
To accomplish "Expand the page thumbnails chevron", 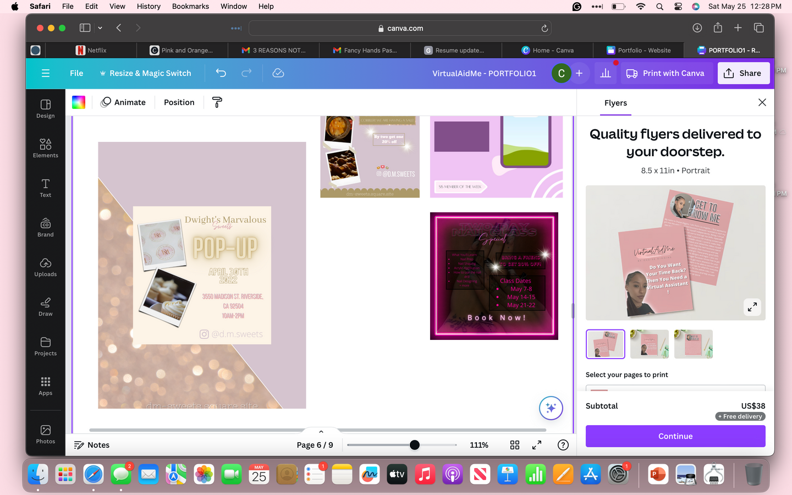I will [x=321, y=432].
